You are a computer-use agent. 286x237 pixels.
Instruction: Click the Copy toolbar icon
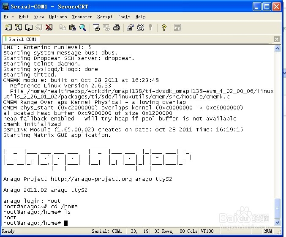[63, 27]
